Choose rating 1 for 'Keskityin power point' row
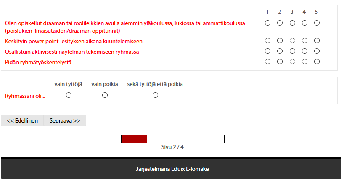Image resolution: width=341 pixels, height=193 pixels. 267,41
